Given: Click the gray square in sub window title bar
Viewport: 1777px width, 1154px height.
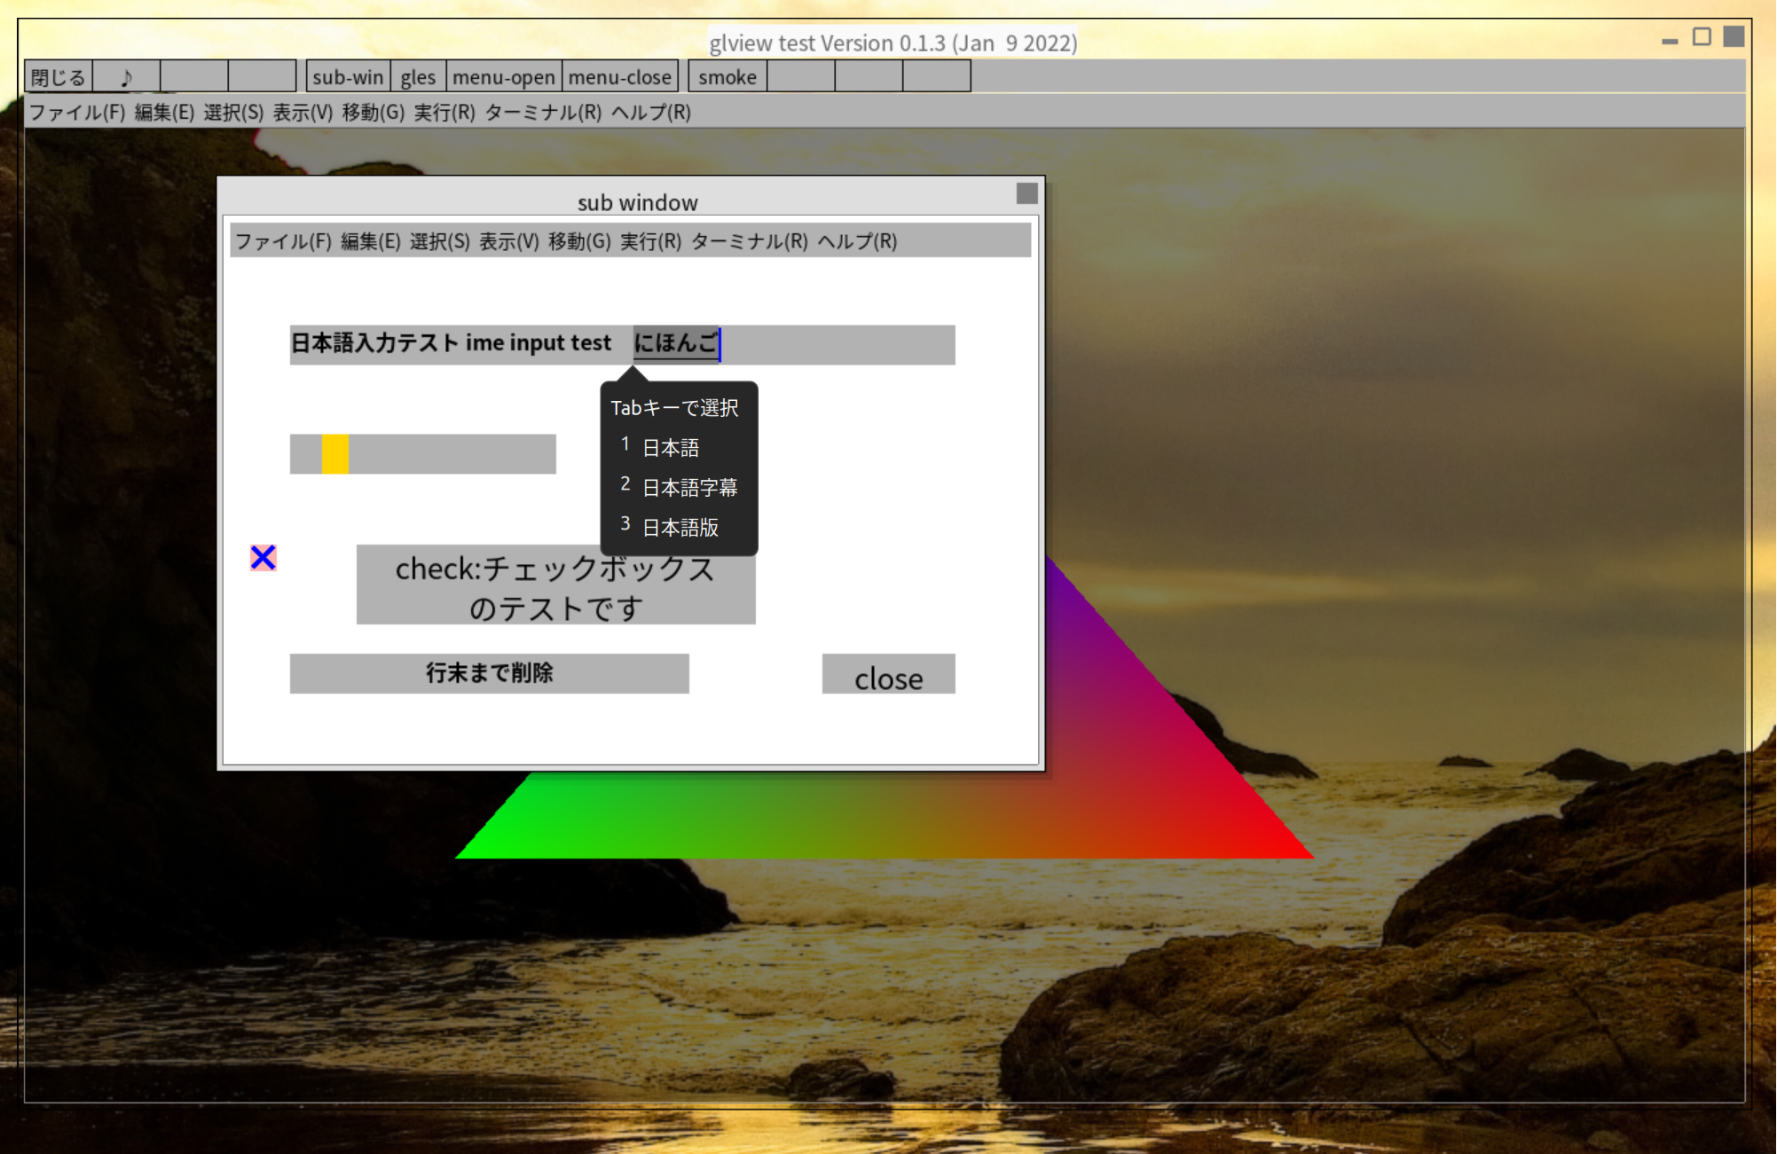Looking at the screenshot, I should click(1026, 193).
